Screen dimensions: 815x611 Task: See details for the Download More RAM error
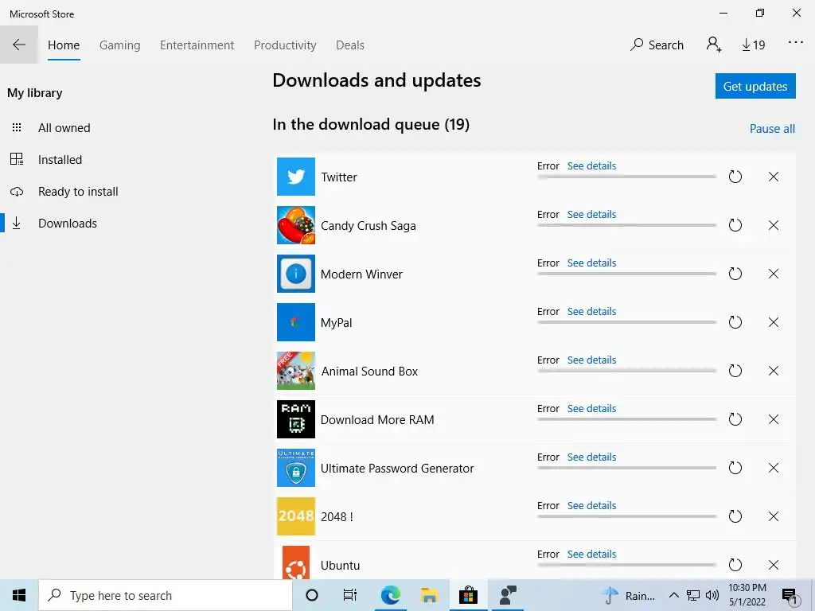pos(591,408)
